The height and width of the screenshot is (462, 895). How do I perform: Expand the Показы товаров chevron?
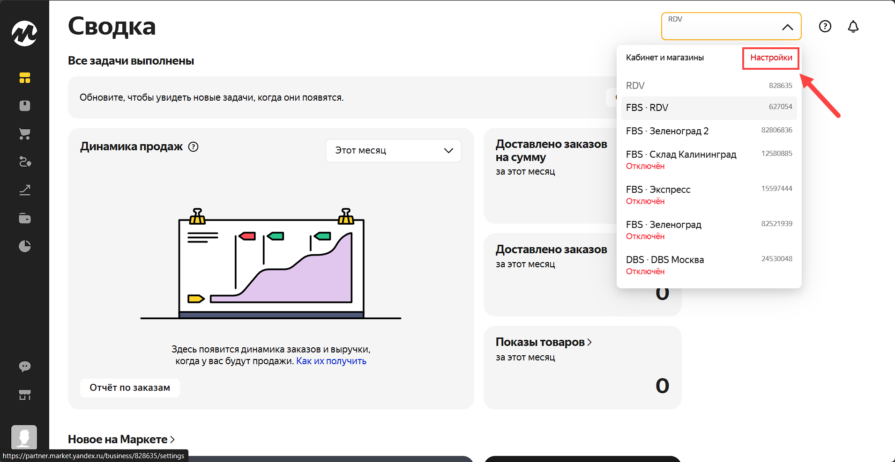click(589, 342)
